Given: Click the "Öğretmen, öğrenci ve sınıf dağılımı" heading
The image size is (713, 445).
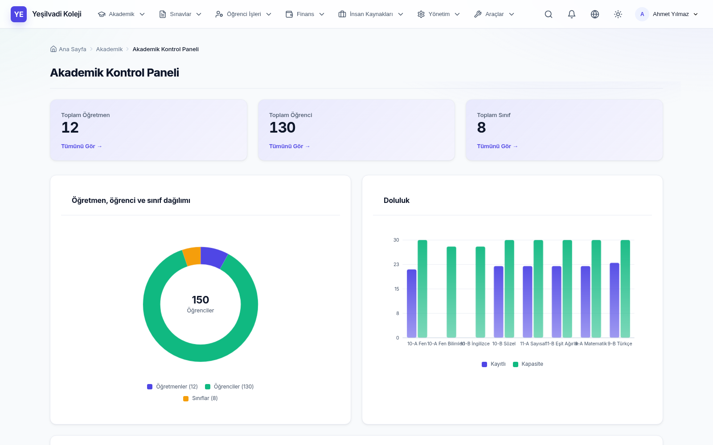Looking at the screenshot, I should click(x=131, y=201).
